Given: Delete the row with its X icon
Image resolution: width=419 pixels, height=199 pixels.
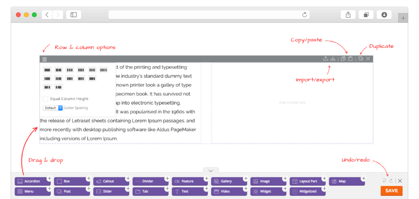Looking at the screenshot, I should pyautogui.click(x=368, y=59).
